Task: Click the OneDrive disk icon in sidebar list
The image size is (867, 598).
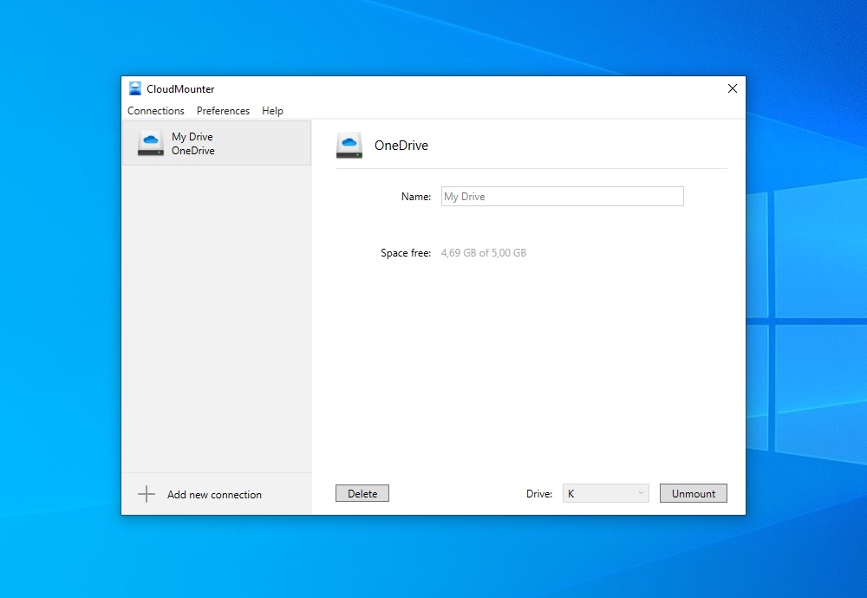Action: pos(150,144)
